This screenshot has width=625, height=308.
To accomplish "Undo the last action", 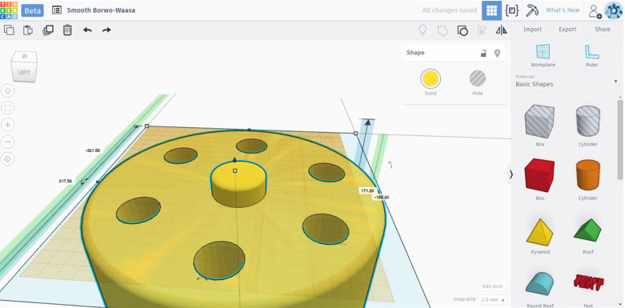I will pyautogui.click(x=88, y=30).
